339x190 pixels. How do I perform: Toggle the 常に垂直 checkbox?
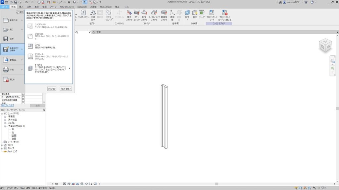pos(23,94)
